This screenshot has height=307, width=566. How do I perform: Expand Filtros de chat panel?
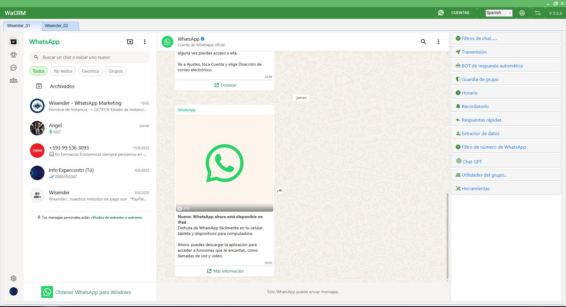506,38
